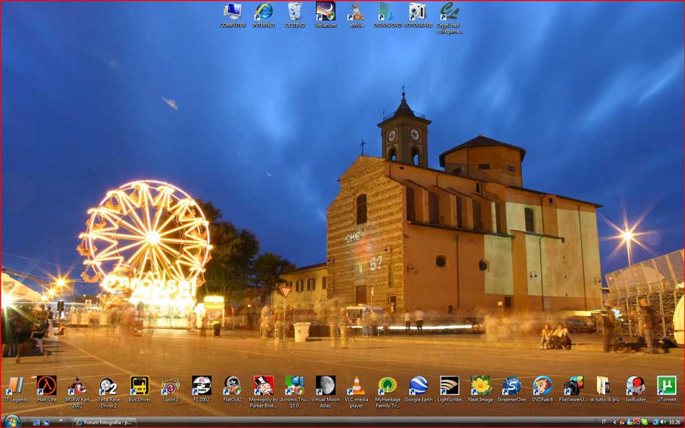Click the network tray icon

(656, 422)
